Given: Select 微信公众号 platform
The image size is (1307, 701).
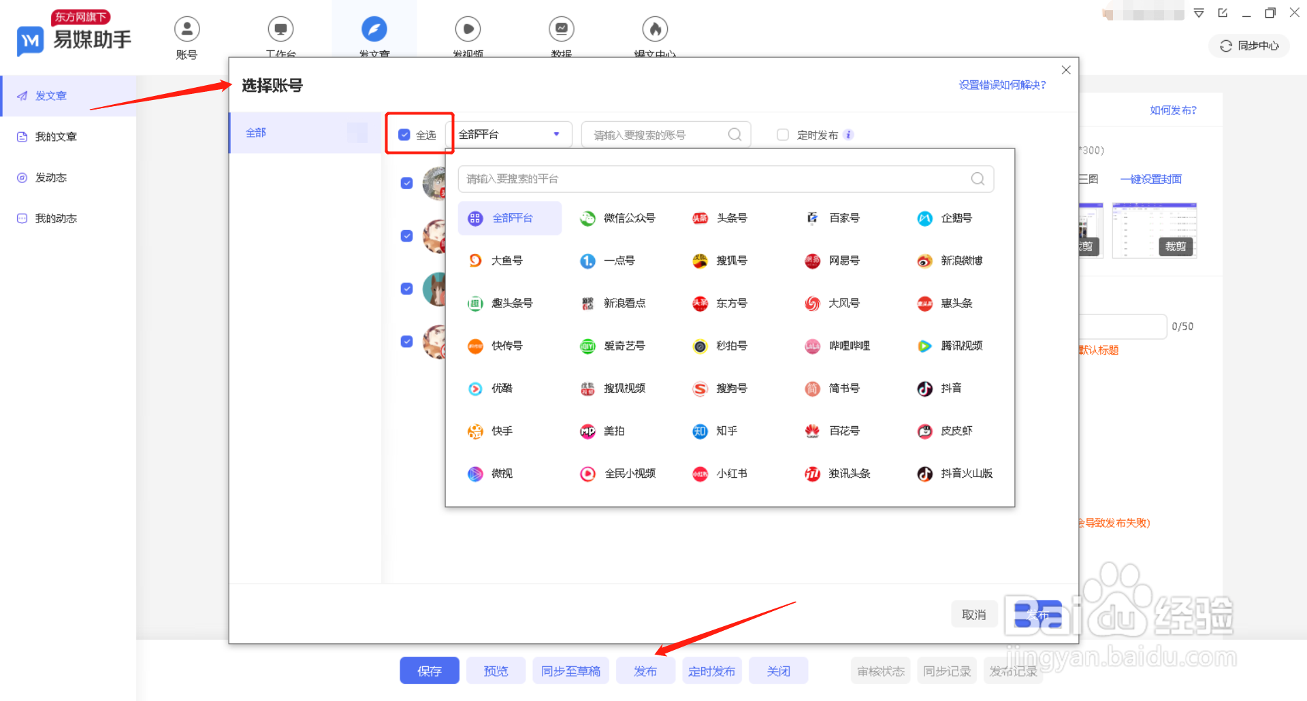Looking at the screenshot, I should tap(617, 218).
